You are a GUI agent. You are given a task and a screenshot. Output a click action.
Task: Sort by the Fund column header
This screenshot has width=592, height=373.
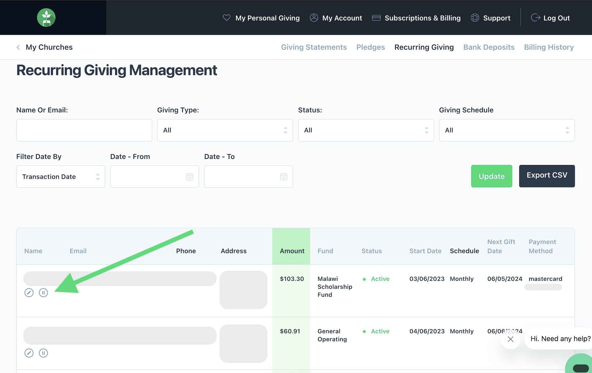(325, 251)
